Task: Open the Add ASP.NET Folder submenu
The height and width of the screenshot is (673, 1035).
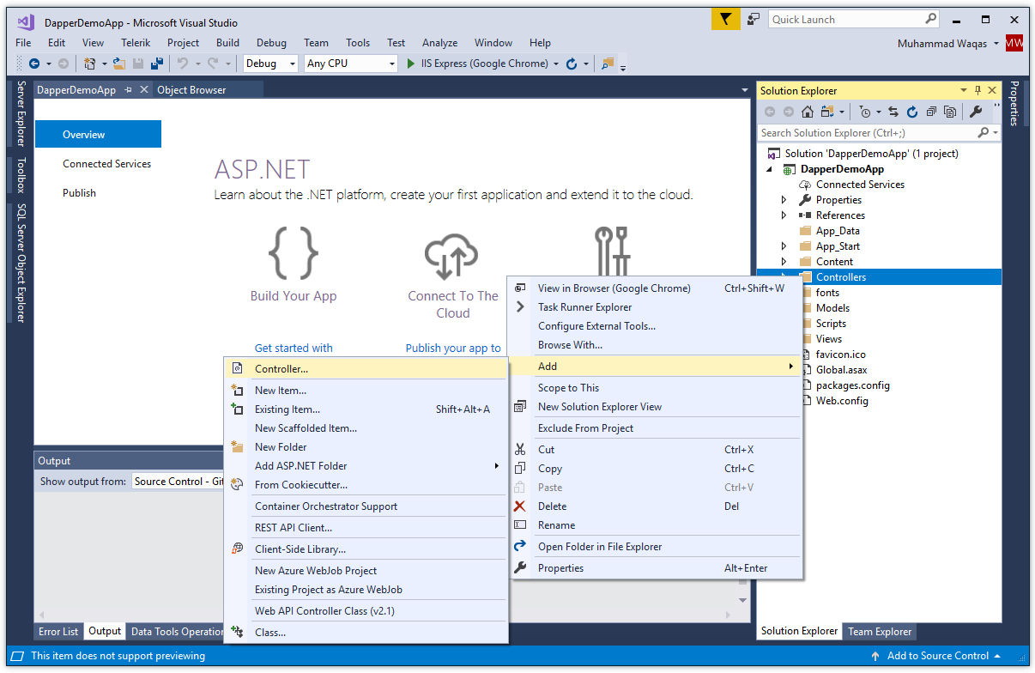Action: click(x=366, y=466)
